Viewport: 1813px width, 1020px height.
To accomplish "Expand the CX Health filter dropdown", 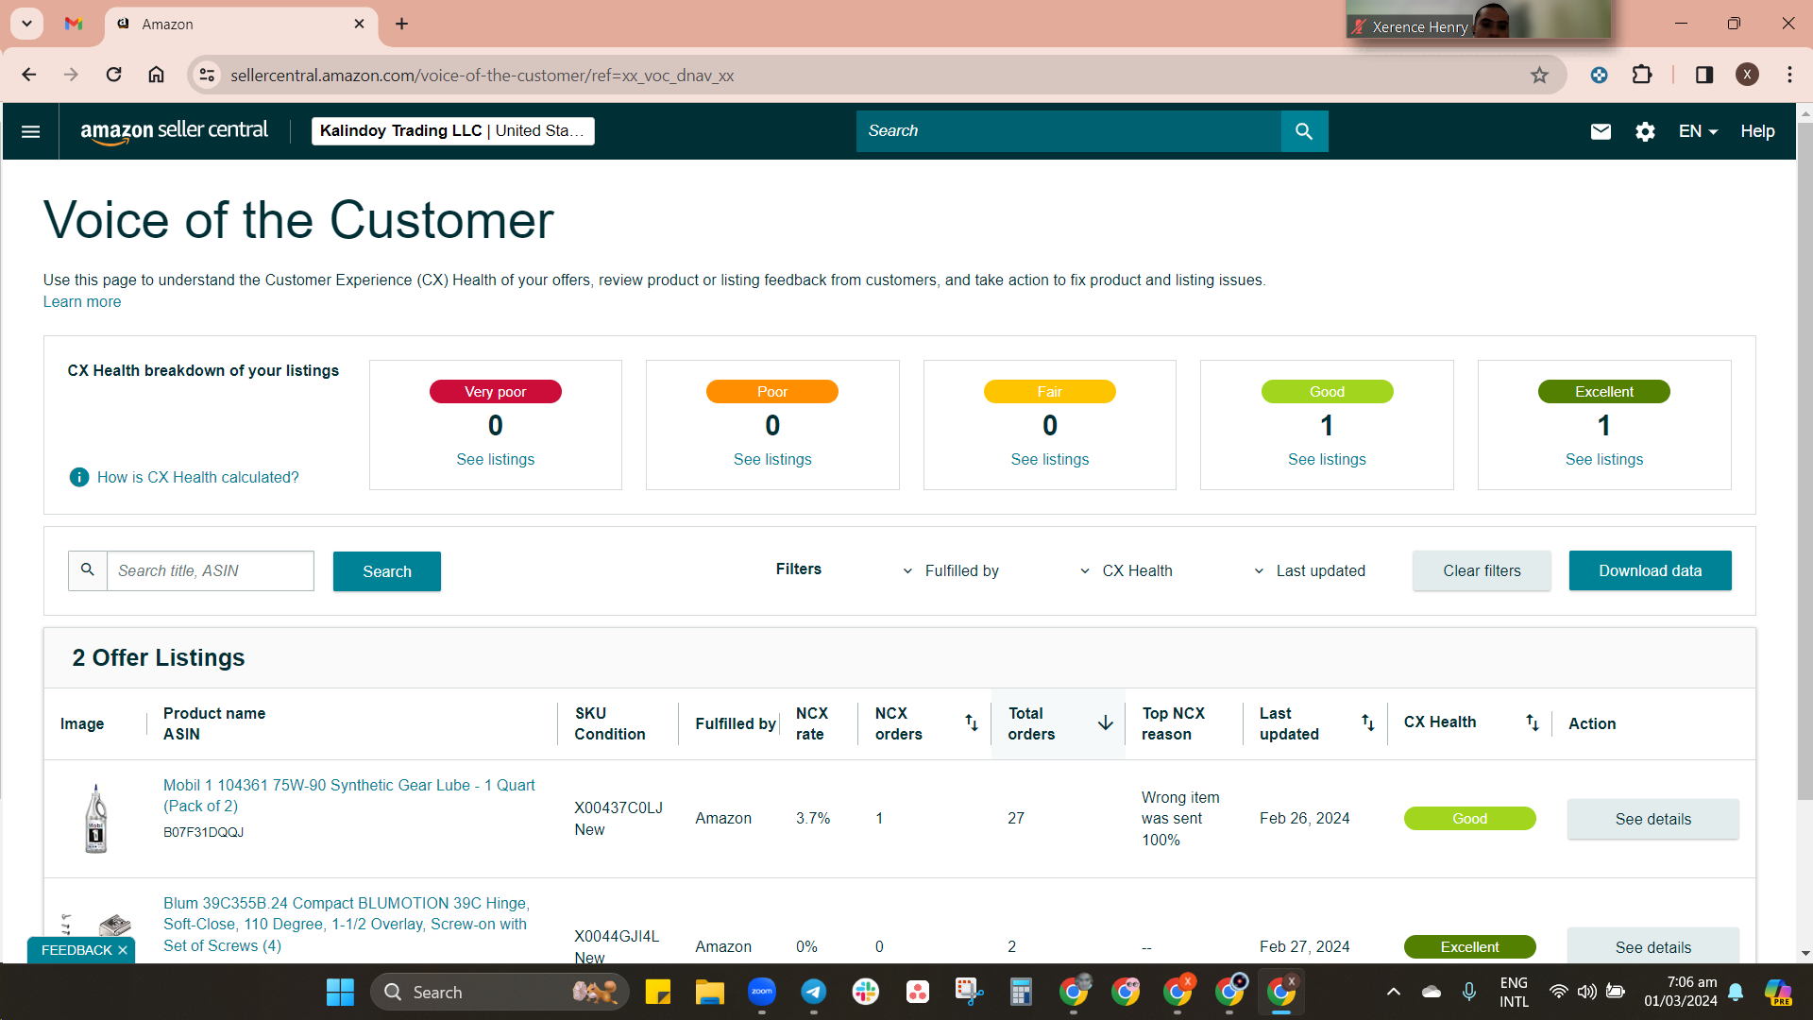I will (x=1126, y=570).
